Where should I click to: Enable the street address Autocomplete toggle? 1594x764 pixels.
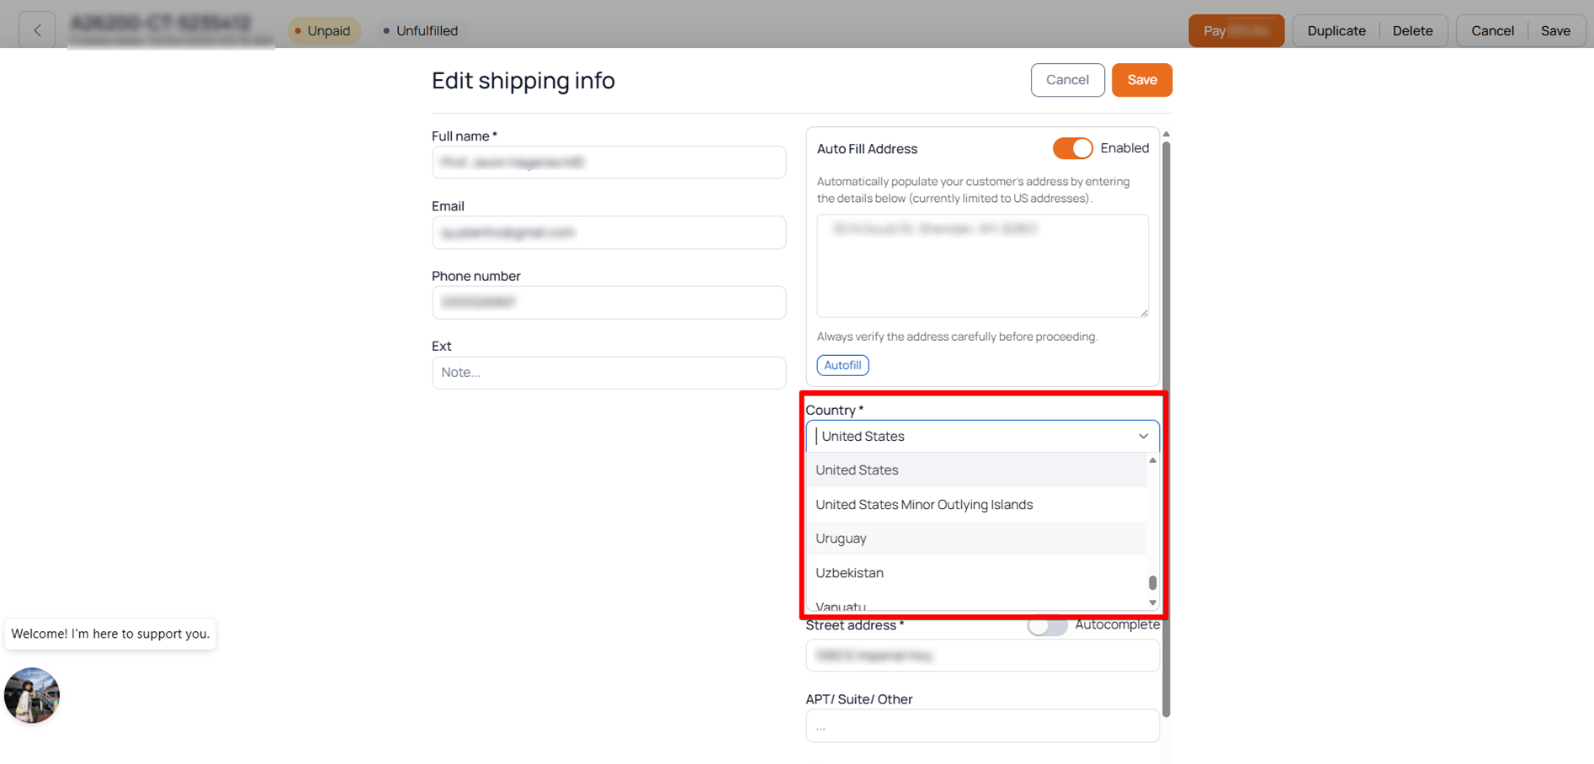pyautogui.click(x=1046, y=625)
